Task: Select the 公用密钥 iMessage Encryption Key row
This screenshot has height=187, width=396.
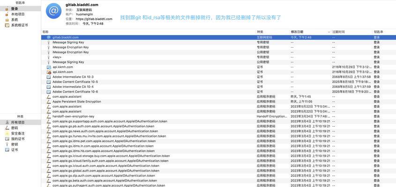Action: pyautogui.click(x=218, y=52)
